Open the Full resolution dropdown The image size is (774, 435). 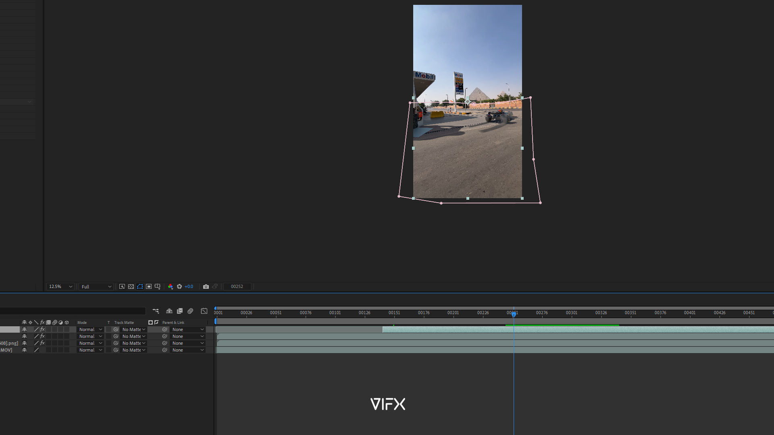(96, 287)
